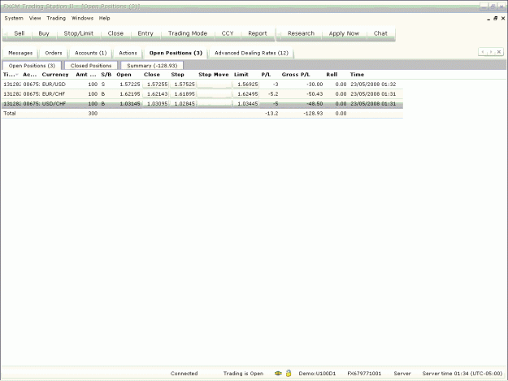Click the USD/CHF limit cell 1.03445
Image resolution: width=508 pixels, height=381 pixels.
pyautogui.click(x=247, y=104)
